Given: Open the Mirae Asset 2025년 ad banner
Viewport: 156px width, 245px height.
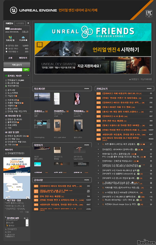Looking at the screenshot, I should click(17, 165).
